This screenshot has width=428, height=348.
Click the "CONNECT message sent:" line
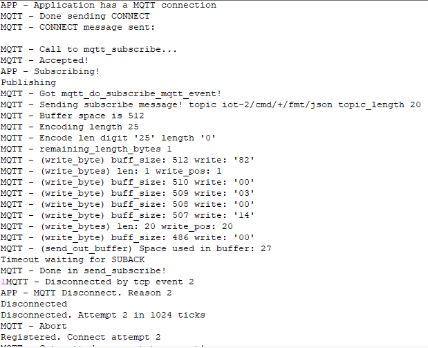click(x=77, y=27)
